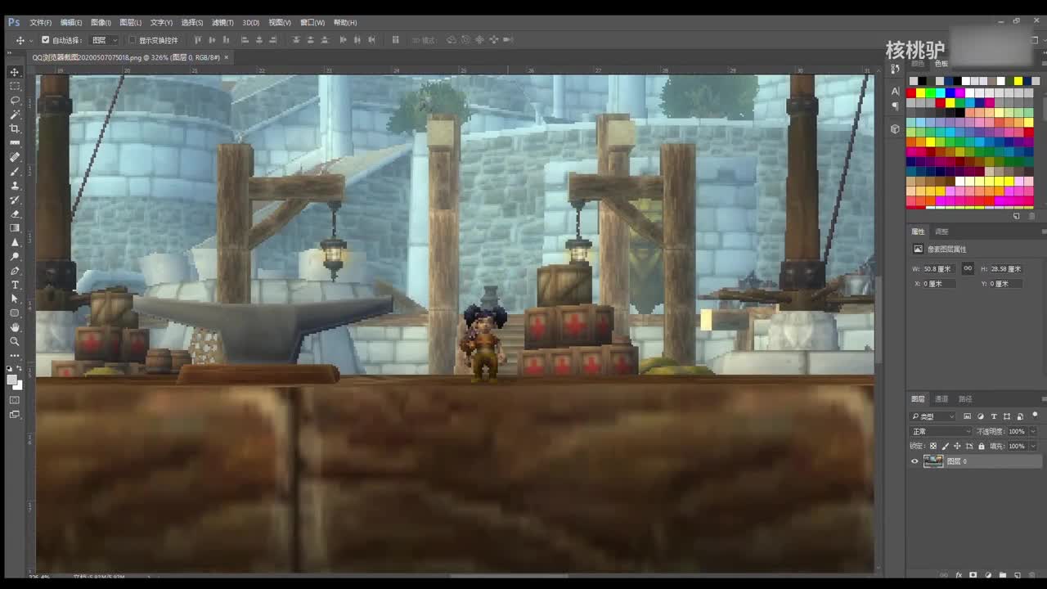1047x589 pixels.
Task: Open the 填充 fill slider arrow
Action: pyautogui.click(x=1033, y=446)
